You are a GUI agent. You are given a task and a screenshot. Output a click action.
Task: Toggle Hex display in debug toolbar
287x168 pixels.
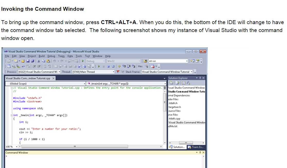pyautogui.click(x=140, y=66)
